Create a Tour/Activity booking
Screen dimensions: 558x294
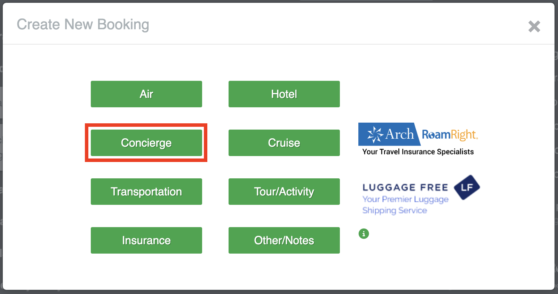point(284,192)
